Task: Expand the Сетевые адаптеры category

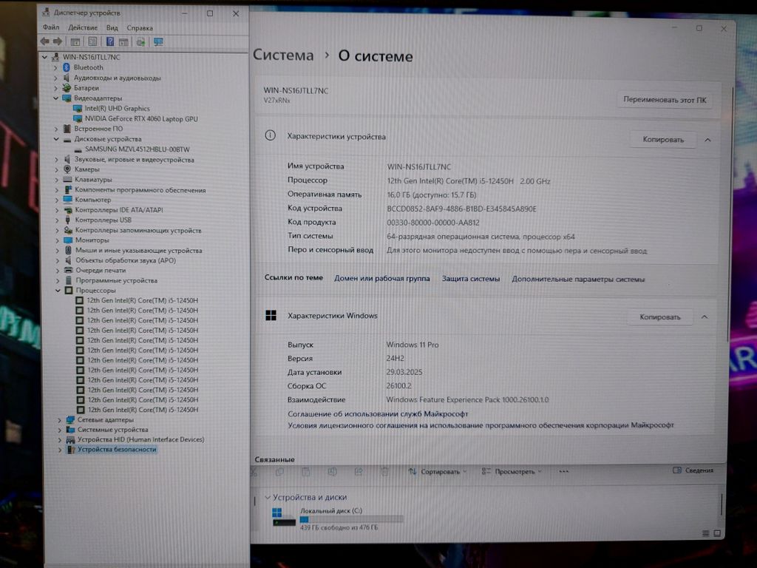Action: point(59,419)
